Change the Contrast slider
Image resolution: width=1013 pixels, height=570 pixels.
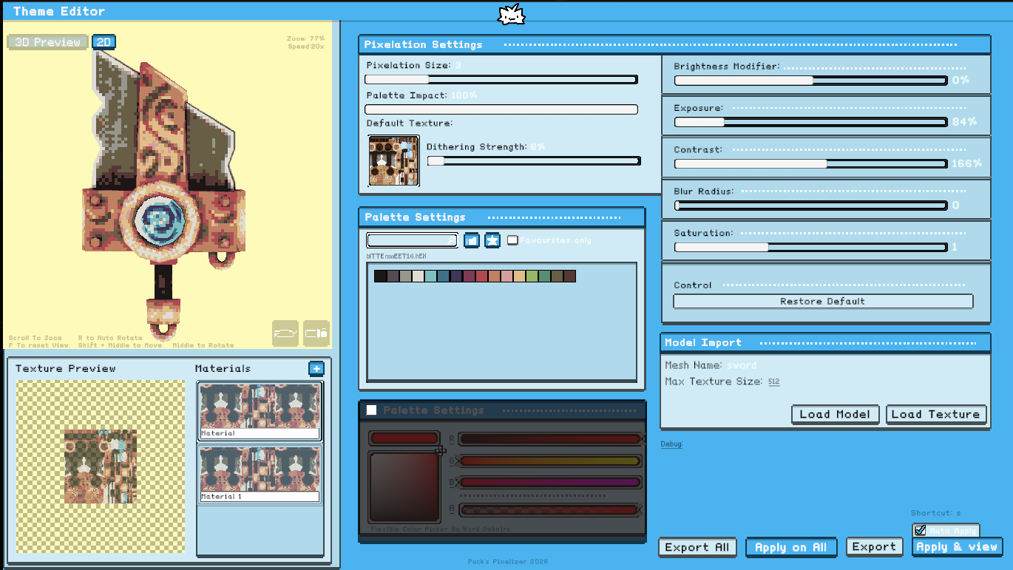pyautogui.click(x=810, y=163)
